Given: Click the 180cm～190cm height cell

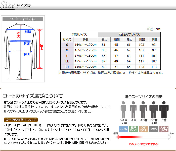Looking at the screenshot, I should tap(86, 67).
